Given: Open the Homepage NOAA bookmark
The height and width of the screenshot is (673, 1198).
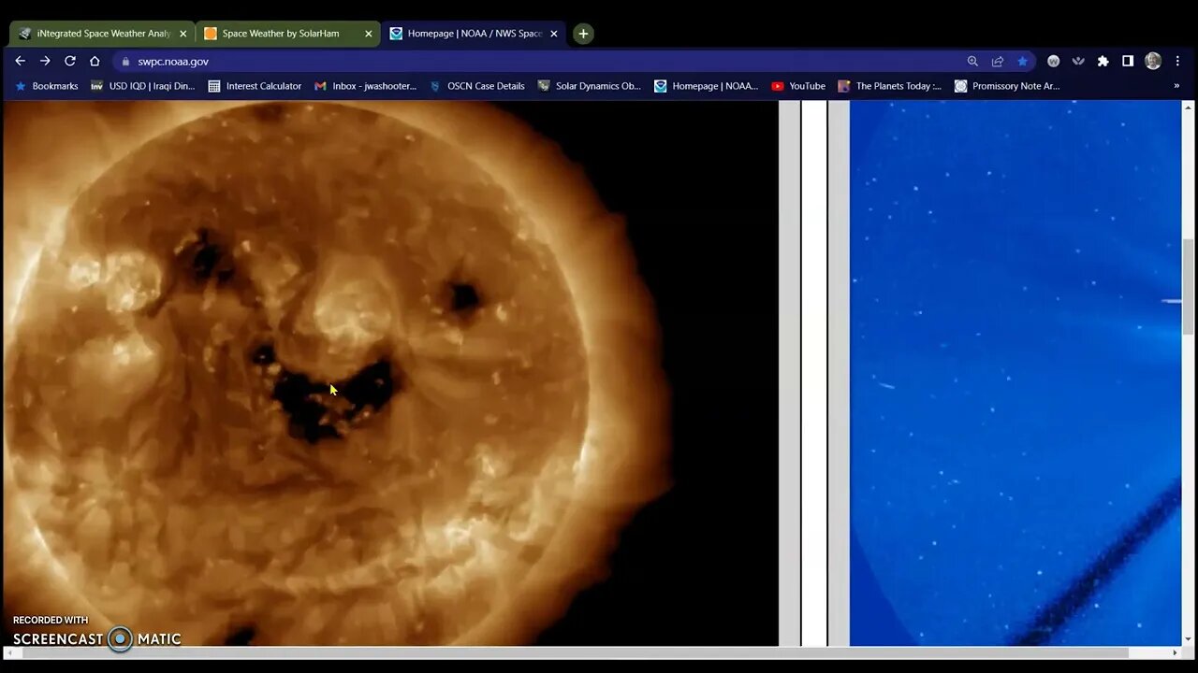Looking at the screenshot, I should coord(707,86).
